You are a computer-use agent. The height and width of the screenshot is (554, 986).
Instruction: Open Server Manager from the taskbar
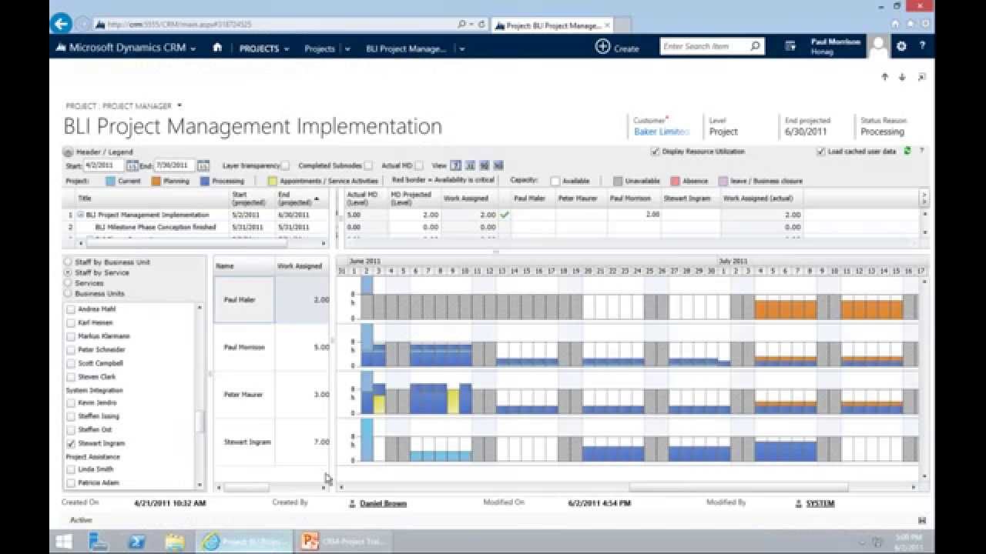(99, 541)
